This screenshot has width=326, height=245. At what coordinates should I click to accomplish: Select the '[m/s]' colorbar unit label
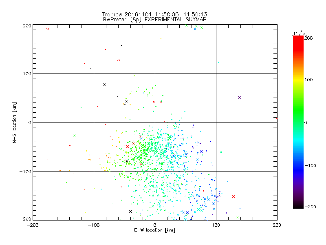300,33
